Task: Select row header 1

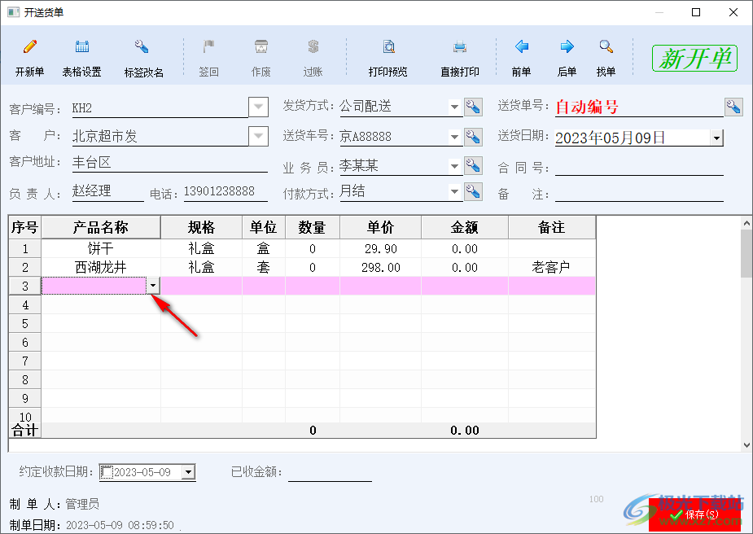Action: pyautogui.click(x=25, y=249)
